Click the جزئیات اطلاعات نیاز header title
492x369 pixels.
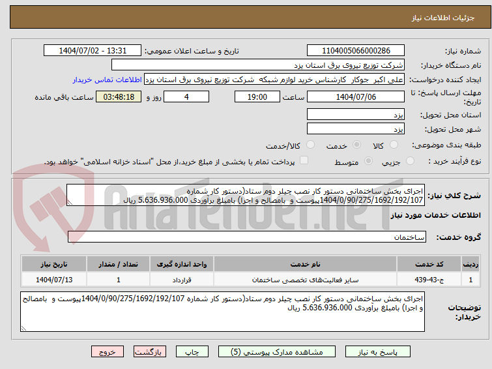click(x=443, y=18)
